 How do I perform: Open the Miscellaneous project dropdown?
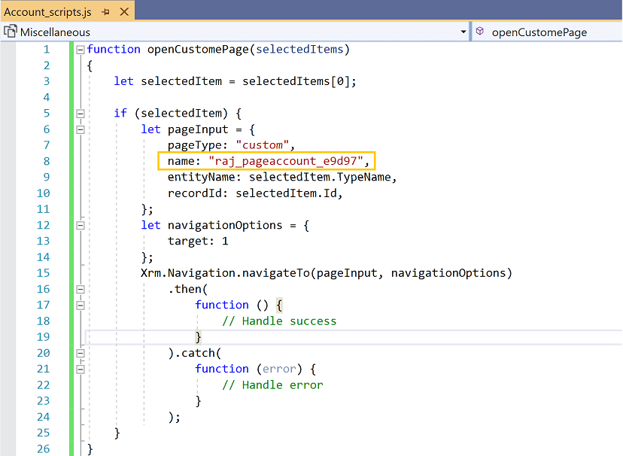coord(463,32)
